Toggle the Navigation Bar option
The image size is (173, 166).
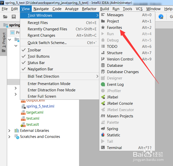(x=60, y=69)
